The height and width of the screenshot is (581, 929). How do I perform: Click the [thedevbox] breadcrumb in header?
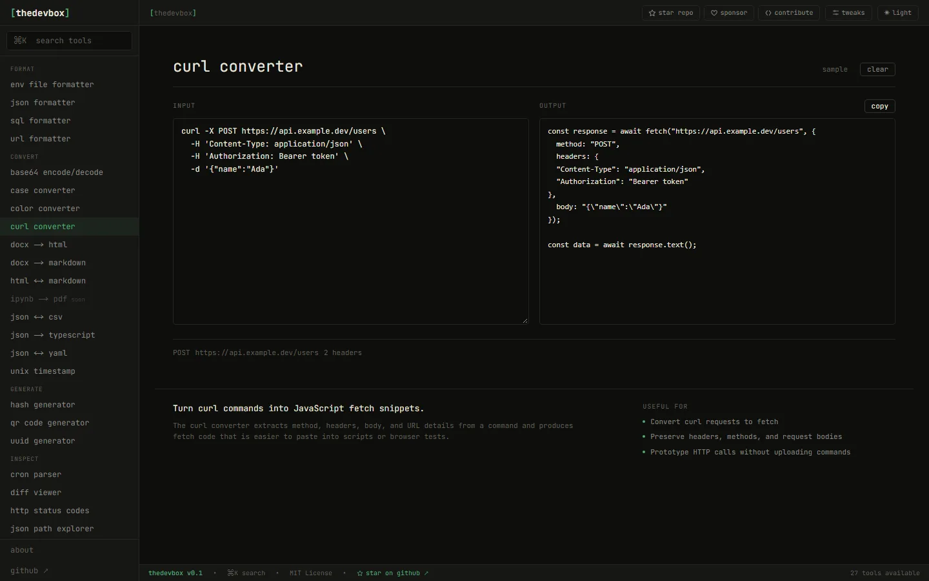pos(173,13)
